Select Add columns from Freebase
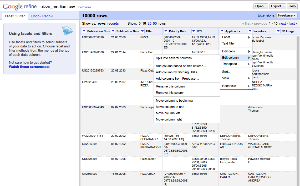 187,79
